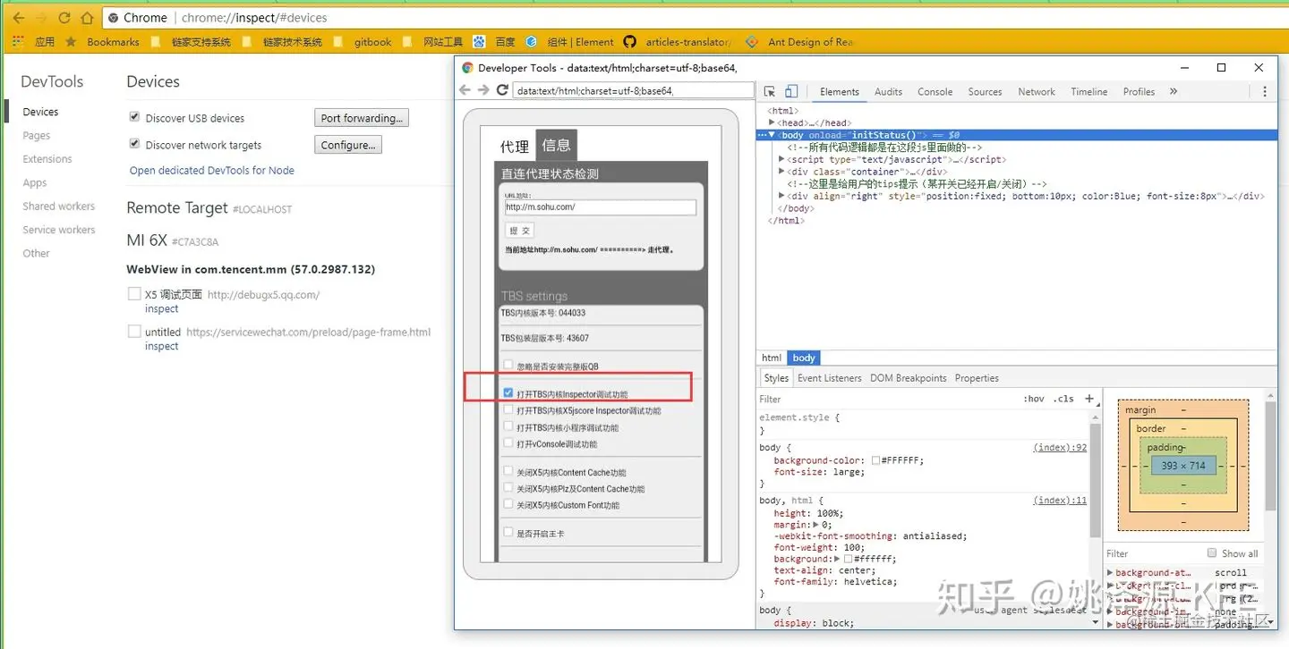Switch to the Timeline tab
Image resolution: width=1289 pixels, height=649 pixels.
tap(1088, 91)
